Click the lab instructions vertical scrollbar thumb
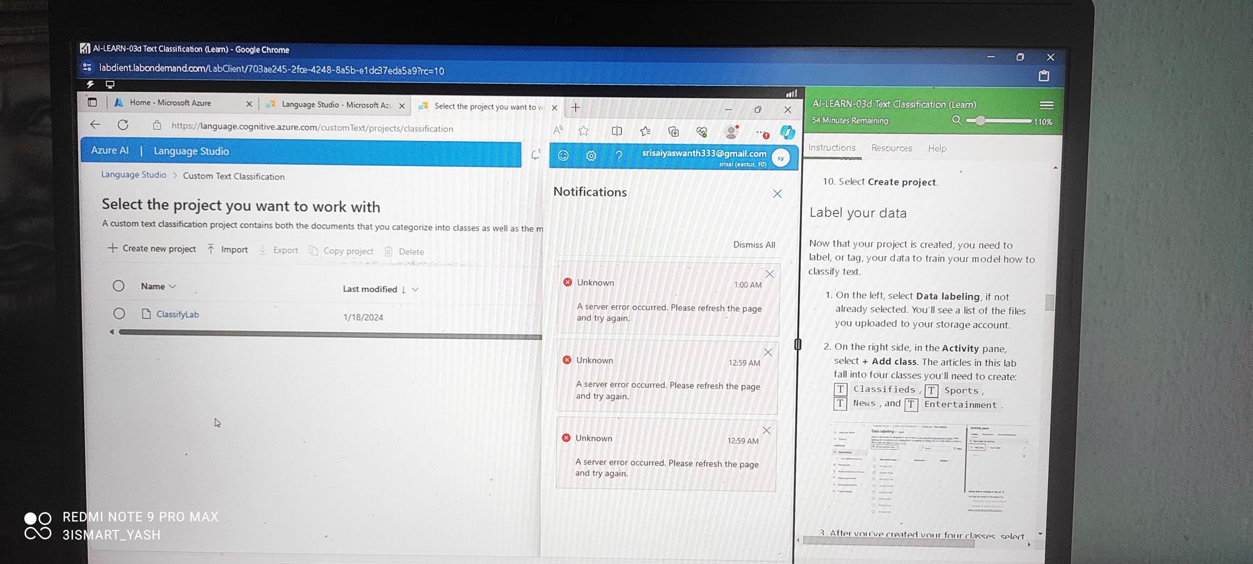The height and width of the screenshot is (564, 1253). (x=1049, y=303)
